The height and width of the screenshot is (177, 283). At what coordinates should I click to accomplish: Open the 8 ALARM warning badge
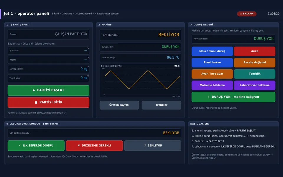click(x=246, y=14)
